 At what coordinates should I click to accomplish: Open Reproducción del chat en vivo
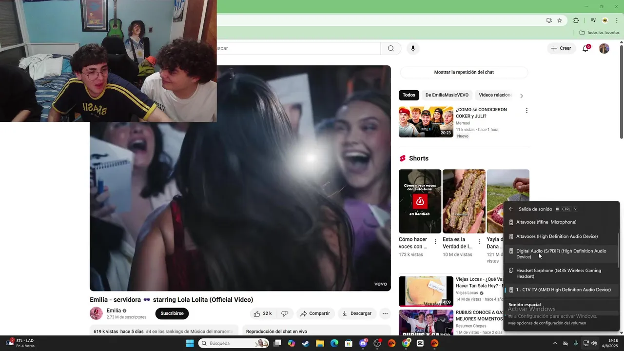click(276, 331)
